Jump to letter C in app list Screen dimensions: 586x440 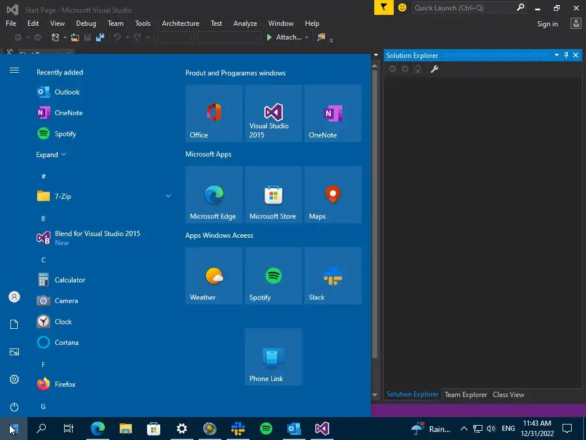point(43,260)
